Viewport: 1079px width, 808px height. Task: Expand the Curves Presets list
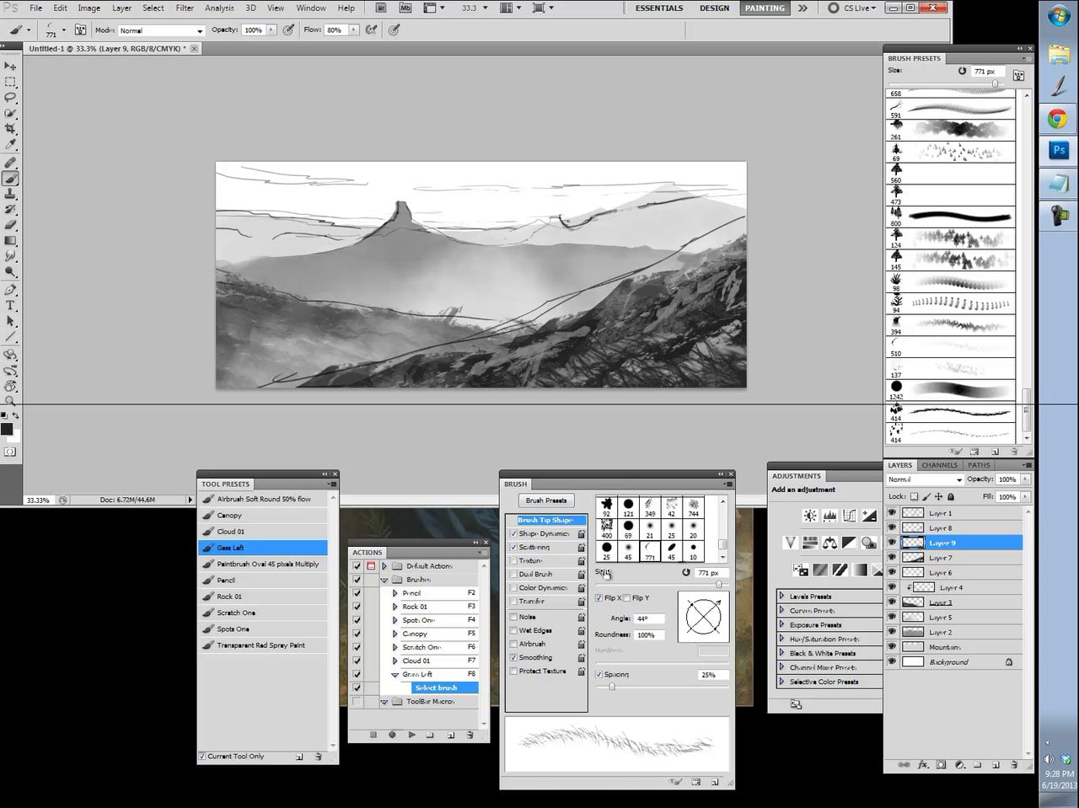click(x=781, y=610)
